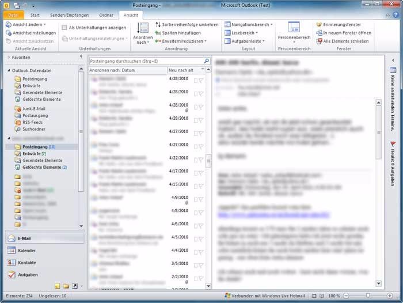
Task: Switch to Normal view status icon
Action: point(314,296)
